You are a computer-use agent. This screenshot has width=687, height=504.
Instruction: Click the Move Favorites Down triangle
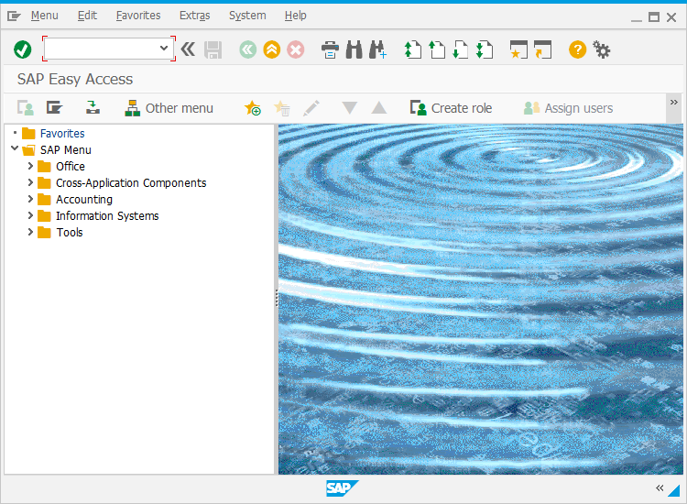[349, 108]
